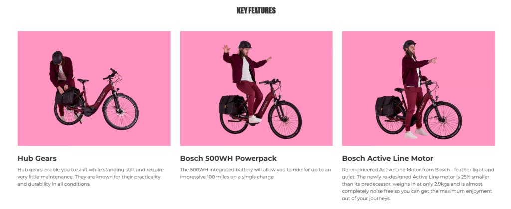
Task: Click the 500WH integrated battery description text
Action: click(255, 173)
